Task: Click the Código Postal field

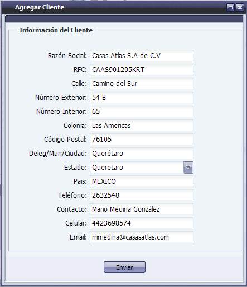Action: [x=142, y=139]
